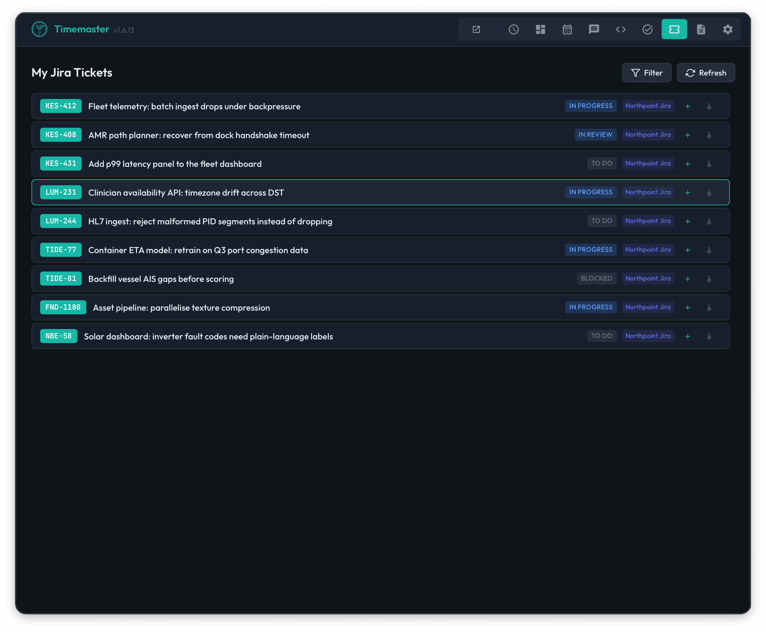This screenshot has width=766, height=632.
Task: Click the IN PROGRESS badge on KES-412
Action: point(590,106)
